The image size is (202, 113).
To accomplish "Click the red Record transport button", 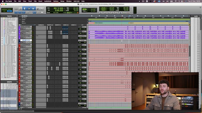I will [x=128, y=13].
